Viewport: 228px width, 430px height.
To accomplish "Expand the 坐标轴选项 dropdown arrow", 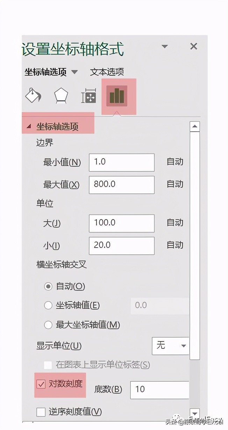I will tap(74, 72).
